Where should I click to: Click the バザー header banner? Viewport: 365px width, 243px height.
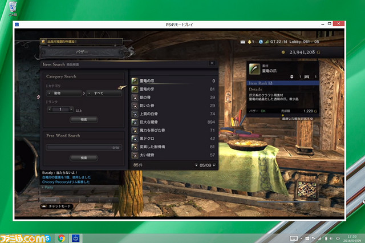(82, 52)
